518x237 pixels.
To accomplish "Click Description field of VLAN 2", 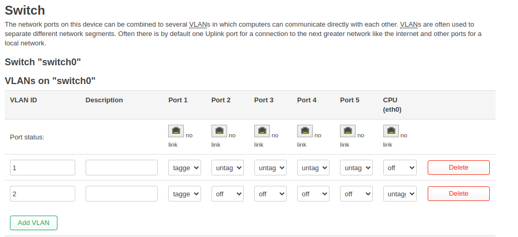I will (122, 194).
